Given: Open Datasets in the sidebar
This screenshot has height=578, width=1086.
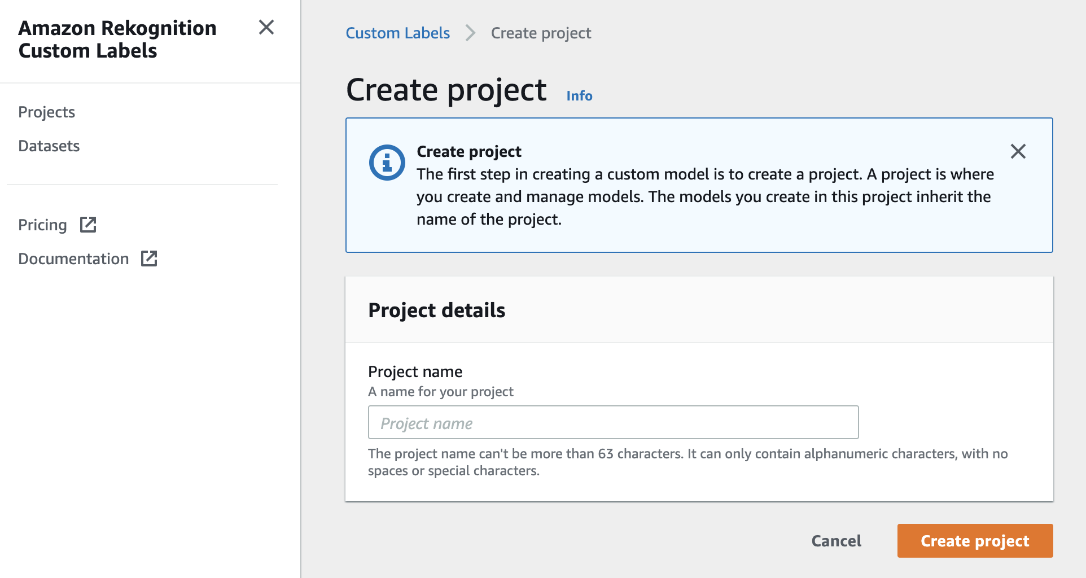Looking at the screenshot, I should 49,146.
